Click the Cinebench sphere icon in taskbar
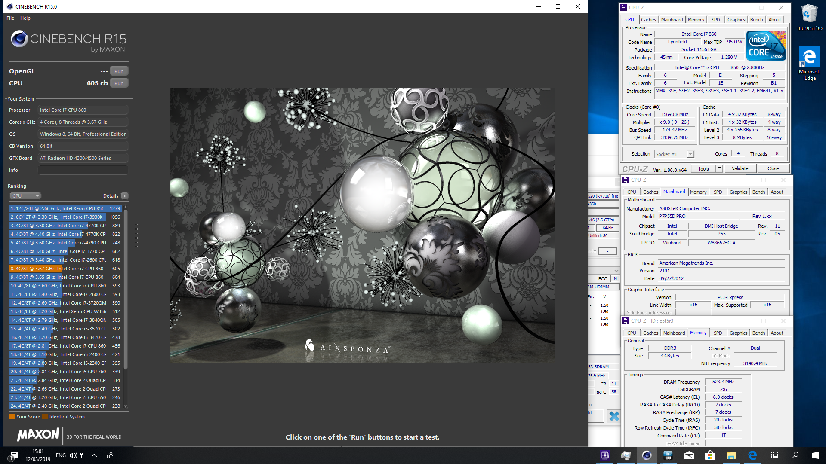The width and height of the screenshot is (826, 464). pos(647,455)
